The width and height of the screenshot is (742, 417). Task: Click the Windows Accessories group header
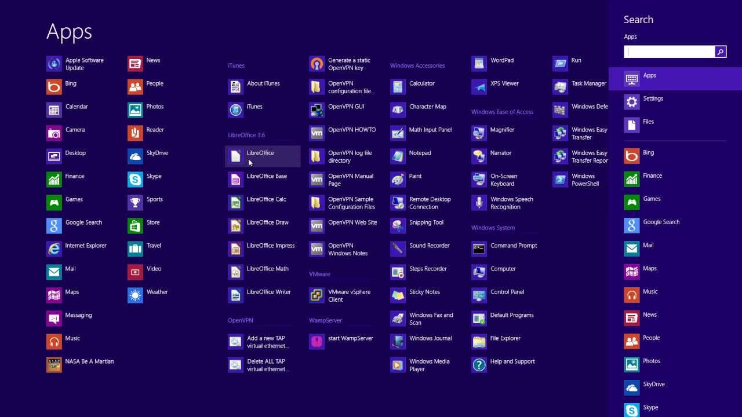(417, 65)
